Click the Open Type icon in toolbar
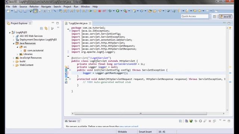 pos(150,11)
